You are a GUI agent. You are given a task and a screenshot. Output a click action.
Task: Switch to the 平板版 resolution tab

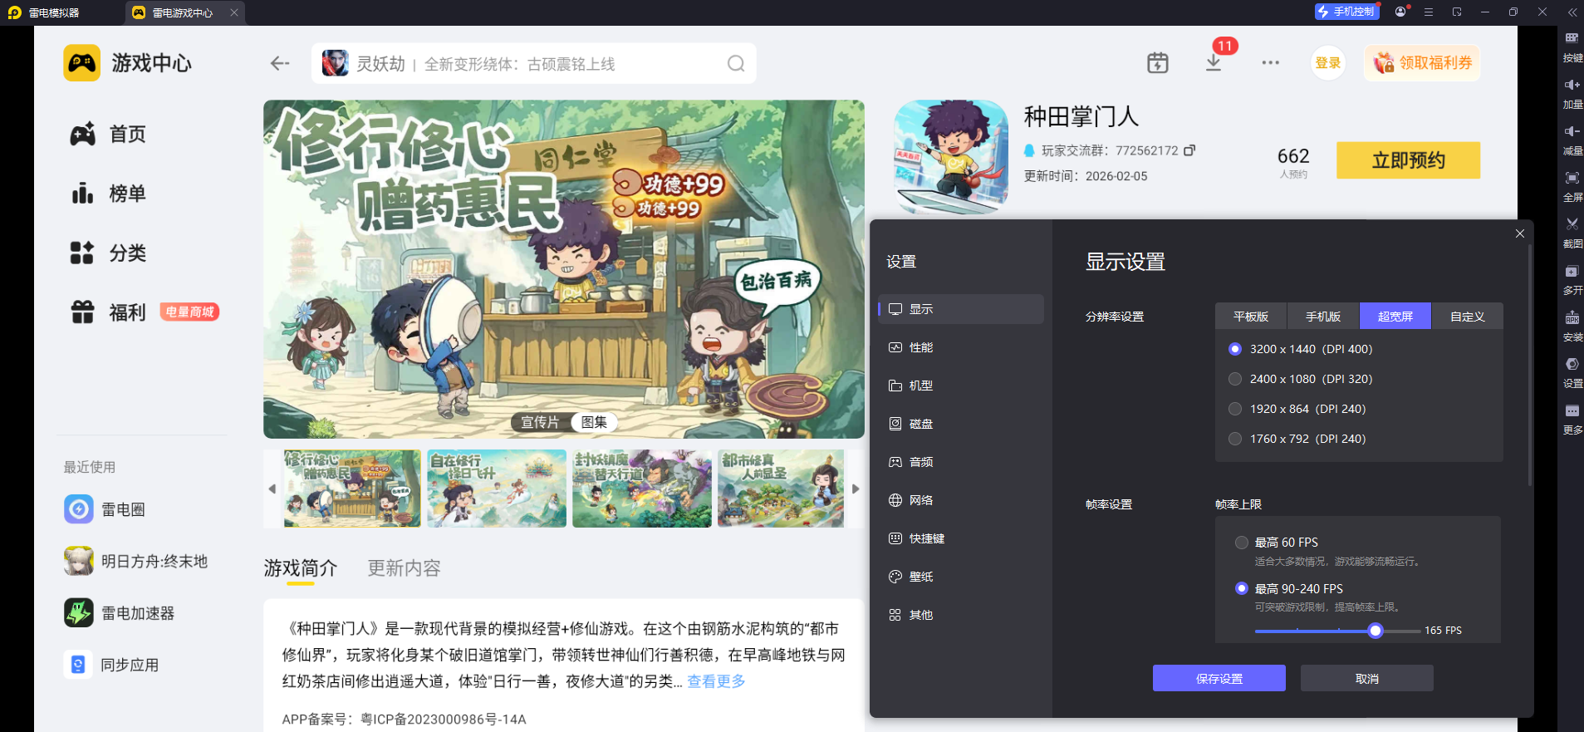tap(1251, 316)
